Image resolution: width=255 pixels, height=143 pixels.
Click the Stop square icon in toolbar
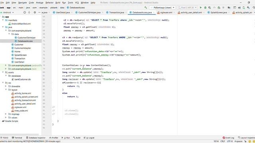[223, 8]
